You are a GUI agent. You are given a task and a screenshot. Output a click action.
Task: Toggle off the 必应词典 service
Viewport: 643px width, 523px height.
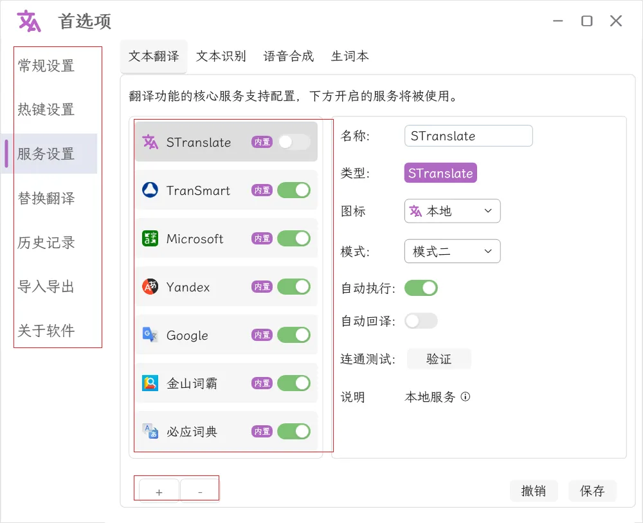(x=294, y=431)
